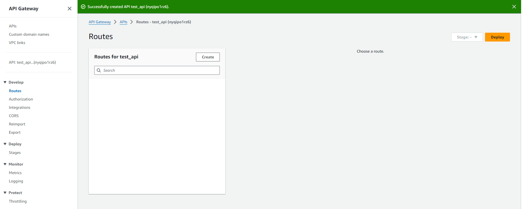Click the 'Choose a route.' message

371,51
